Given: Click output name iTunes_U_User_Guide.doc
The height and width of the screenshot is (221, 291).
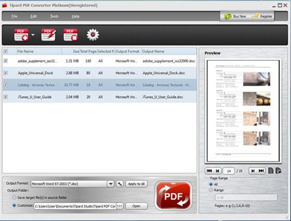Looking at the screenshot, I should pos(163,97).
